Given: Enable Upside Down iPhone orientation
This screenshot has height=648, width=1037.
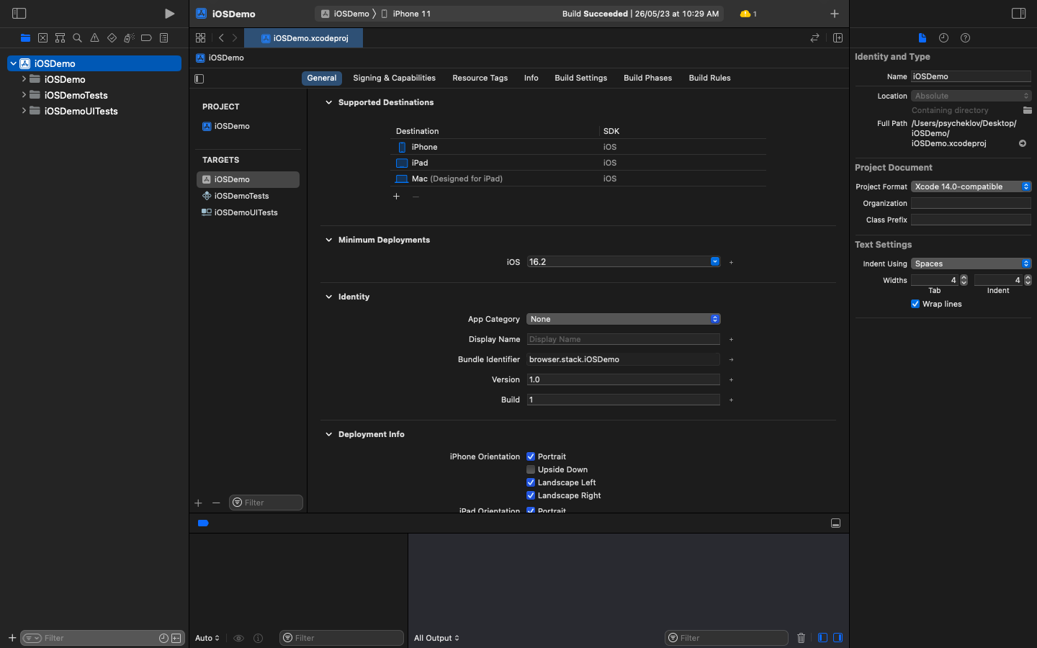Looking at the screenshot, I should 531,469.
